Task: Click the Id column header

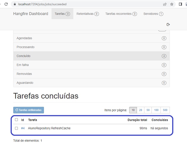Action: (x=23, y=120)
